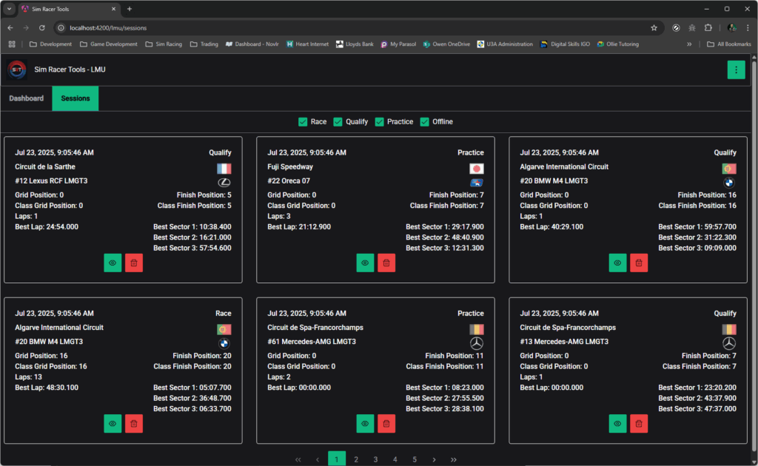
Task: Open the Game Development bookmarks folder
Action: pos(109,44)
